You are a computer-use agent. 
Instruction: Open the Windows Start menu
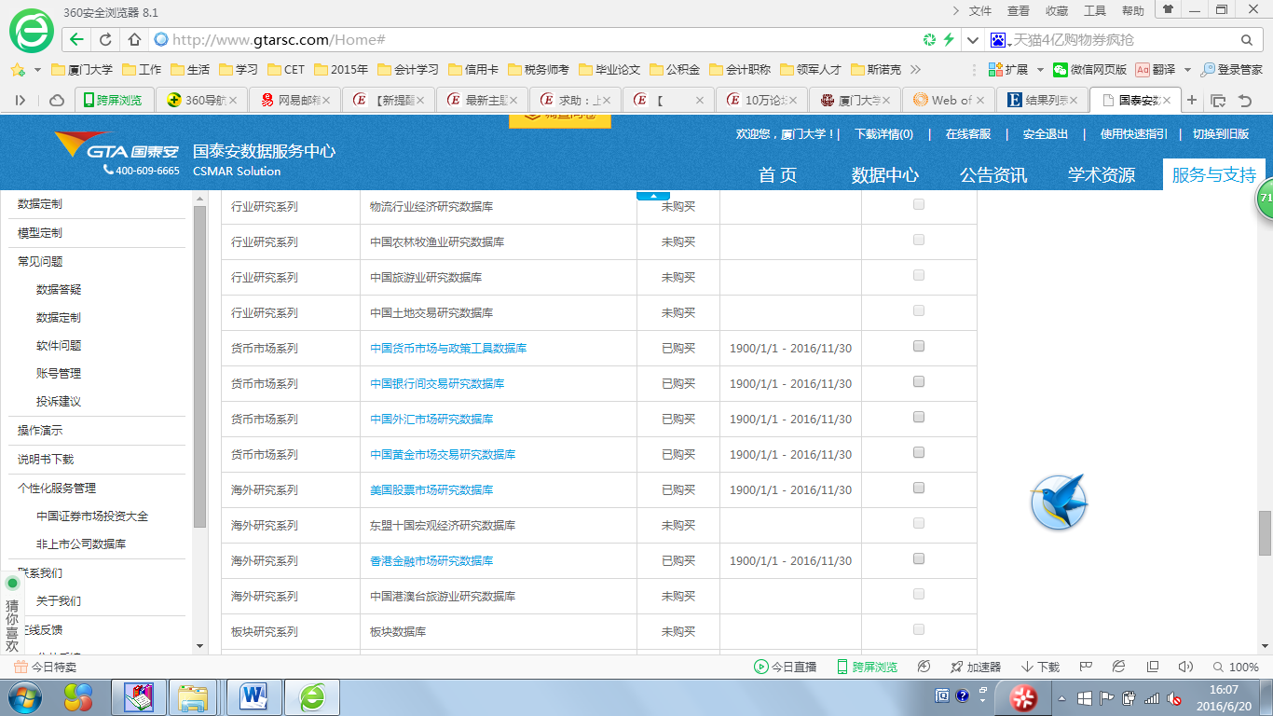pos(24,696)
